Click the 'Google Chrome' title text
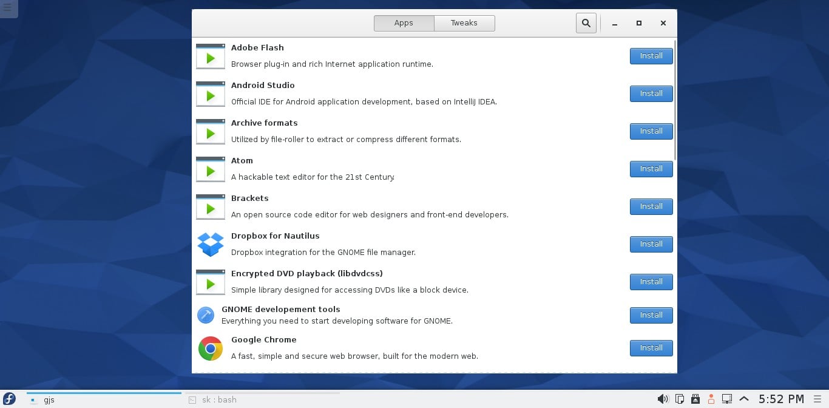This screenshot has width=829, height=408. coord(263,339)
